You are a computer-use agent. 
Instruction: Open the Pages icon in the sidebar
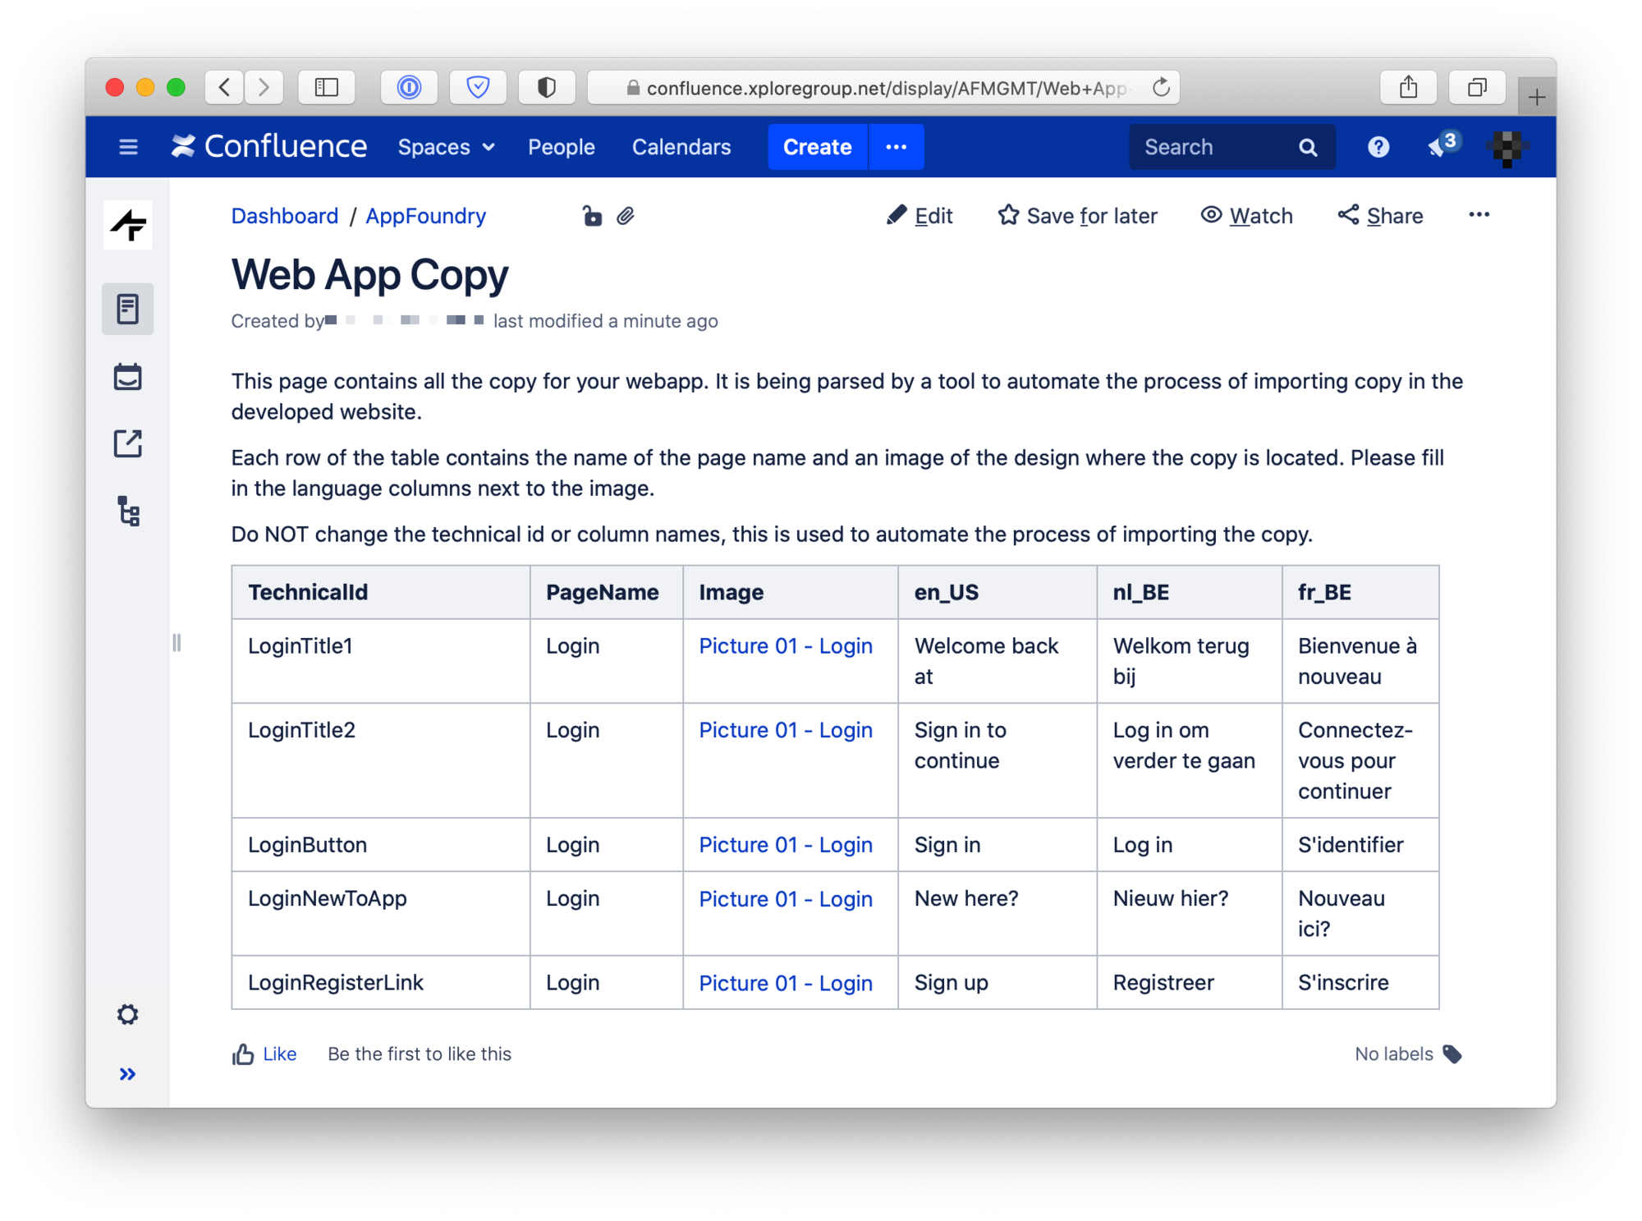point(127,310)
